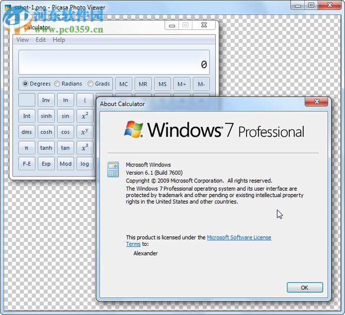The width and height of the screenshot is (345, 315).
Task: Open the Microsoft Software License link
Action: click(239, 238)
